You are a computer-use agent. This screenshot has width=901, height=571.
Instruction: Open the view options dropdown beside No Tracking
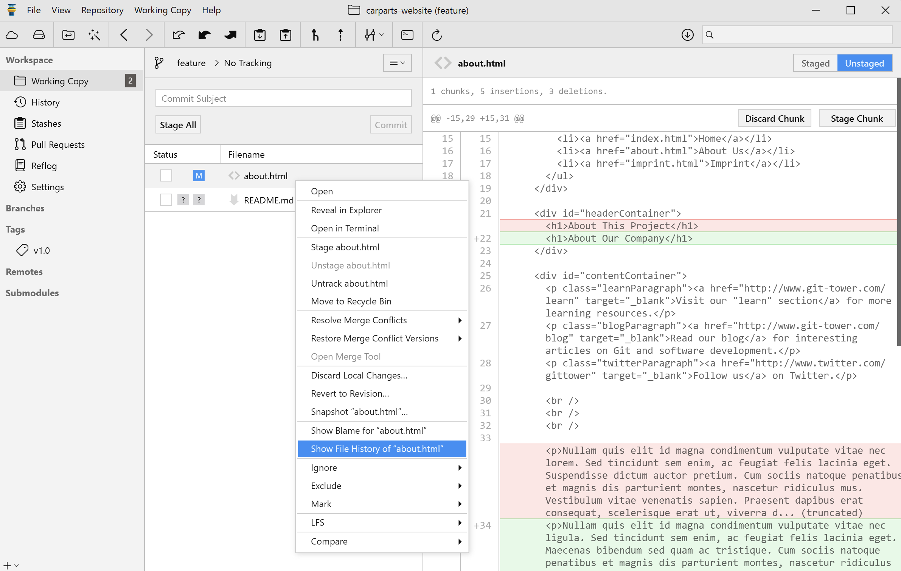tap(397, 63)
